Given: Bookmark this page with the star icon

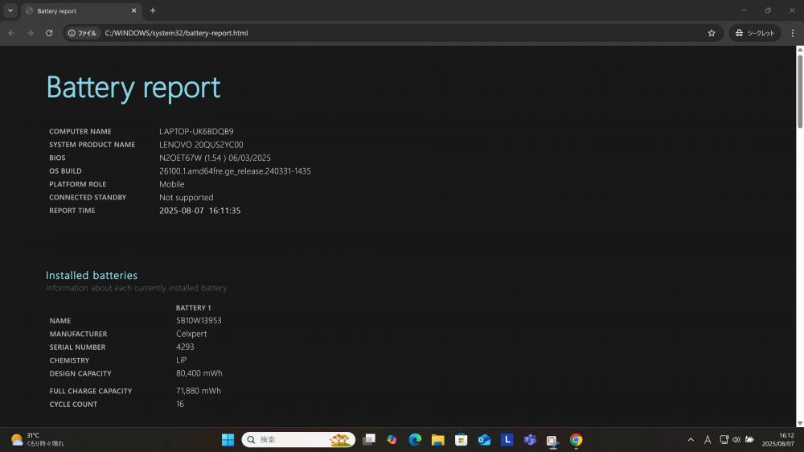Looking at the screenshot, I should point(712,33).
